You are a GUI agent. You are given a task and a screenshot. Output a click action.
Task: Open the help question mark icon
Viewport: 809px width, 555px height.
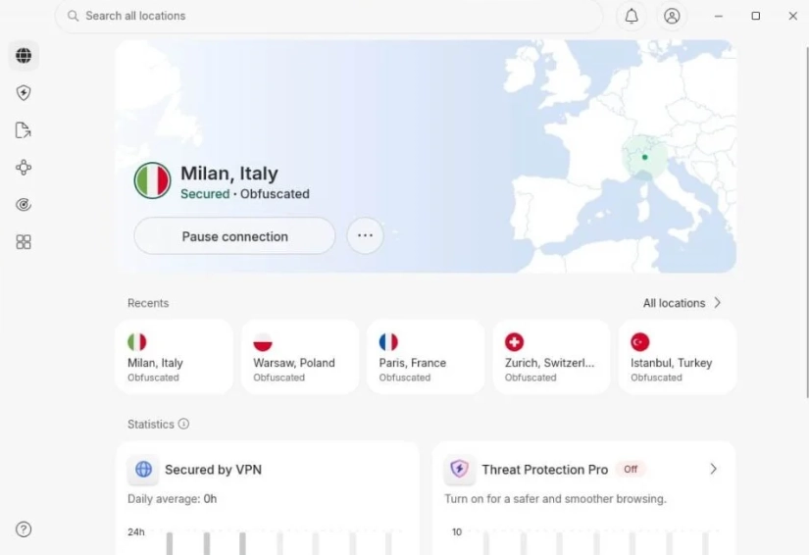[x=24, y=530]
